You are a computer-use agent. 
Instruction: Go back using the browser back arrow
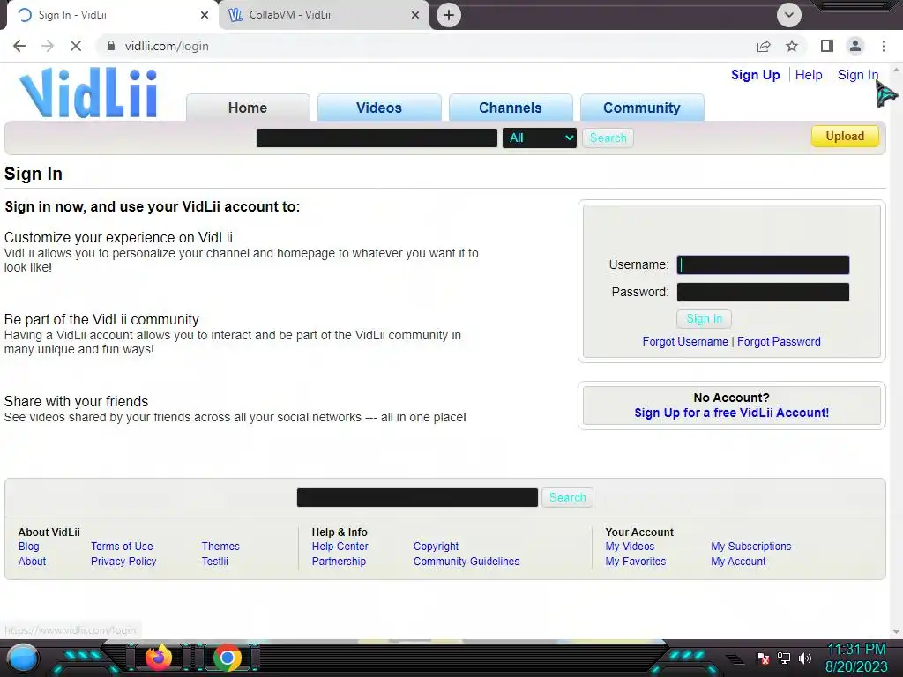[x=19, y=46]
